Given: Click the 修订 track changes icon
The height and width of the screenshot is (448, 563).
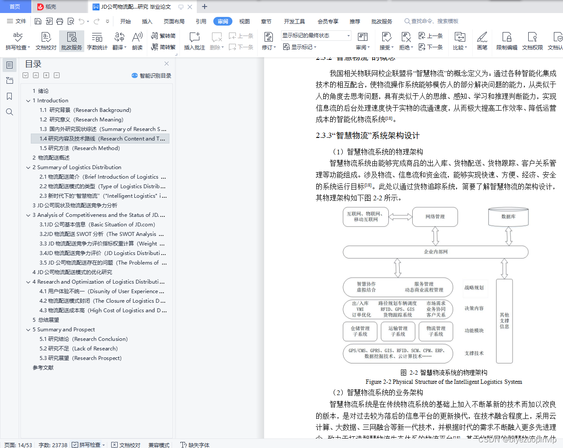Looking at the screenshot, I should [x=268, y=37].
